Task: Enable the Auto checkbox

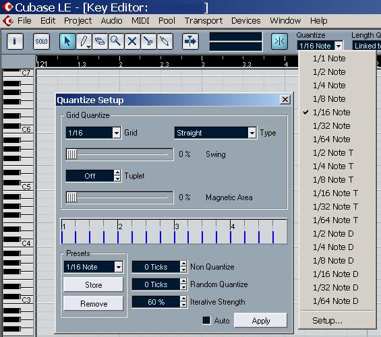Action: [206, 320]
